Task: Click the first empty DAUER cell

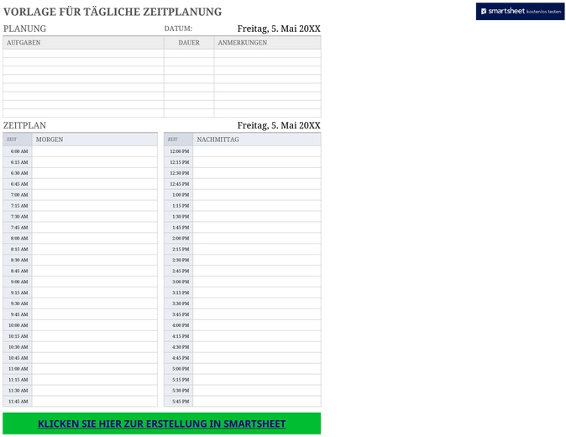Action: pyautogui.click(x=189, y=54)
